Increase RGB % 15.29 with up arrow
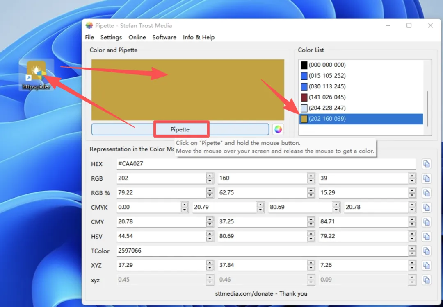Screen dimensions: 443x307 [x=412, y=190]
